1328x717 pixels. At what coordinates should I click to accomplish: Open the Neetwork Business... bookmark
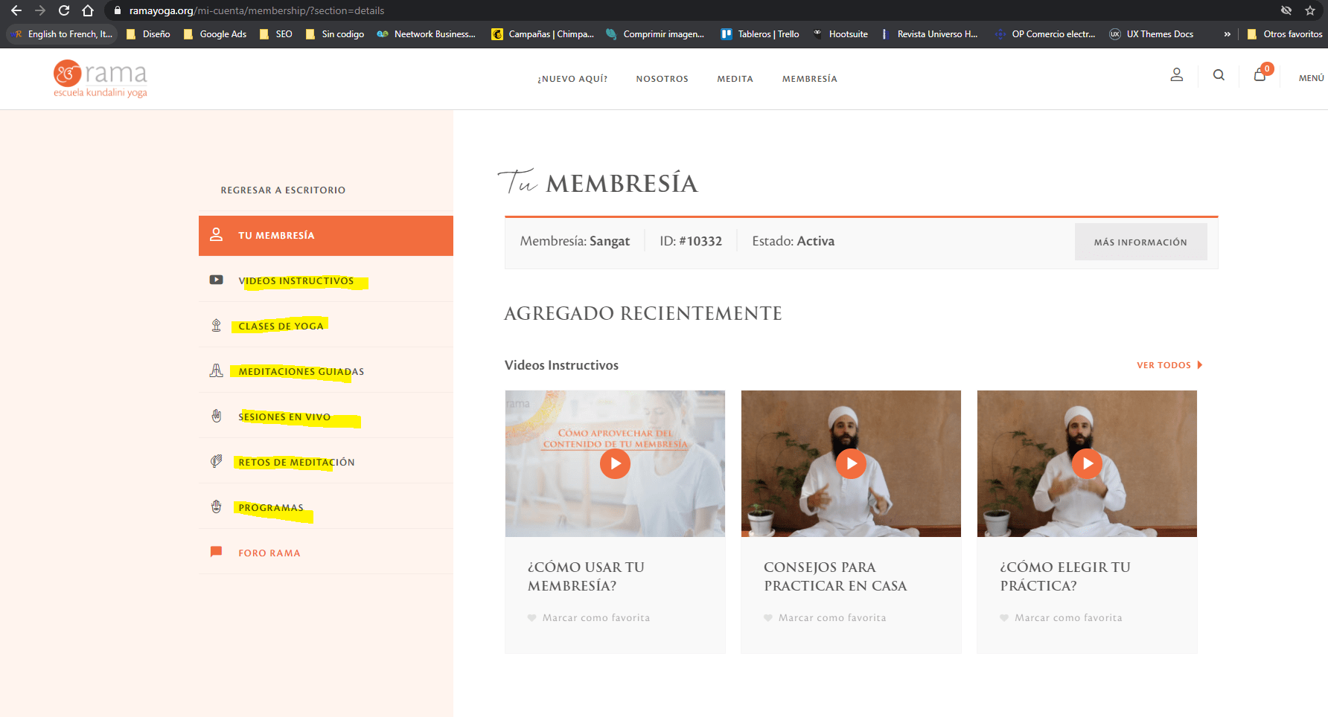tap(427, 34)
